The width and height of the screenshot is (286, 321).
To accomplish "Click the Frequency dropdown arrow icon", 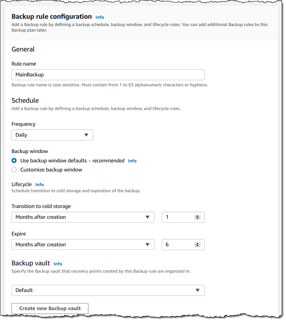I will [86, 135].
